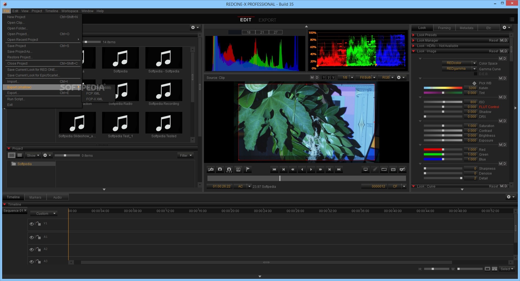Click the snapshot camera icon
Image resolution: width=520 pixels, height=281 pixels.
(x=220, y=169)
